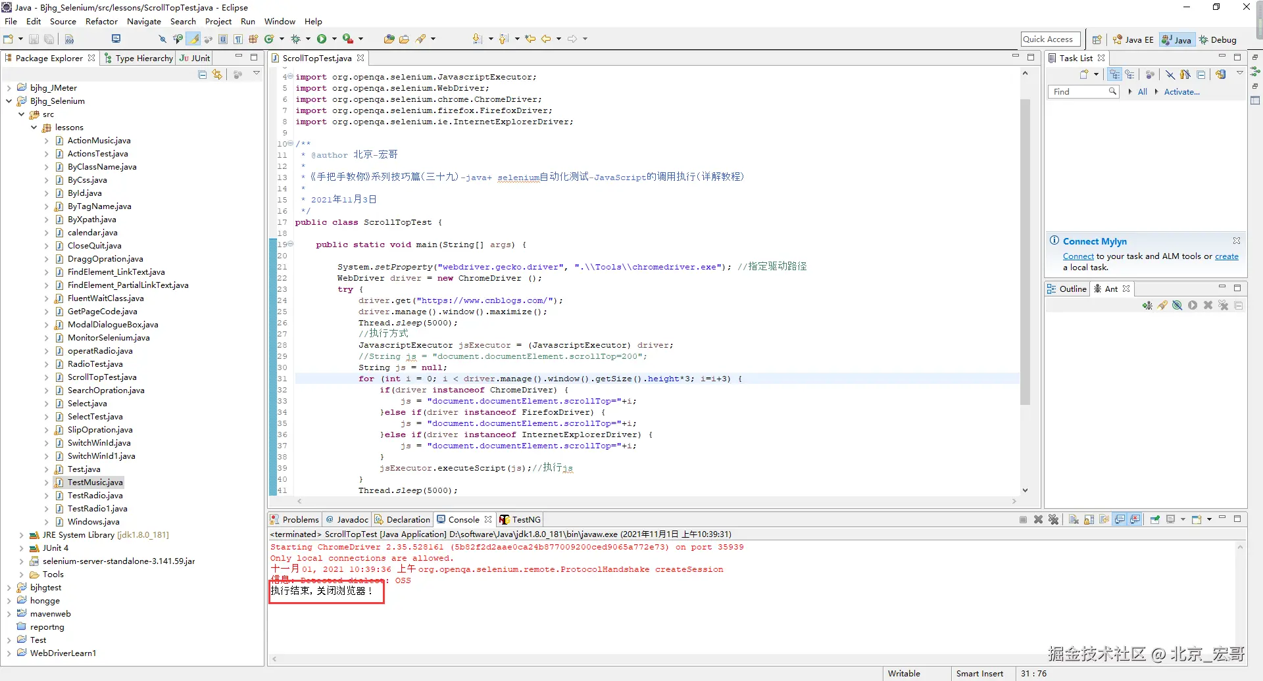Image resolution: width=1263 pixels, height=681 pixels.
Task: Open the Display Selected Console dropdown
Action: [x=1183, y=520]
